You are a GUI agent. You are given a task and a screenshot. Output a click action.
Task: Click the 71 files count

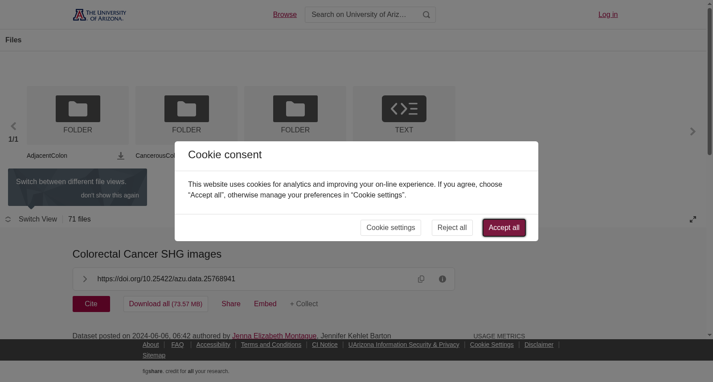[x=79, y=219]
